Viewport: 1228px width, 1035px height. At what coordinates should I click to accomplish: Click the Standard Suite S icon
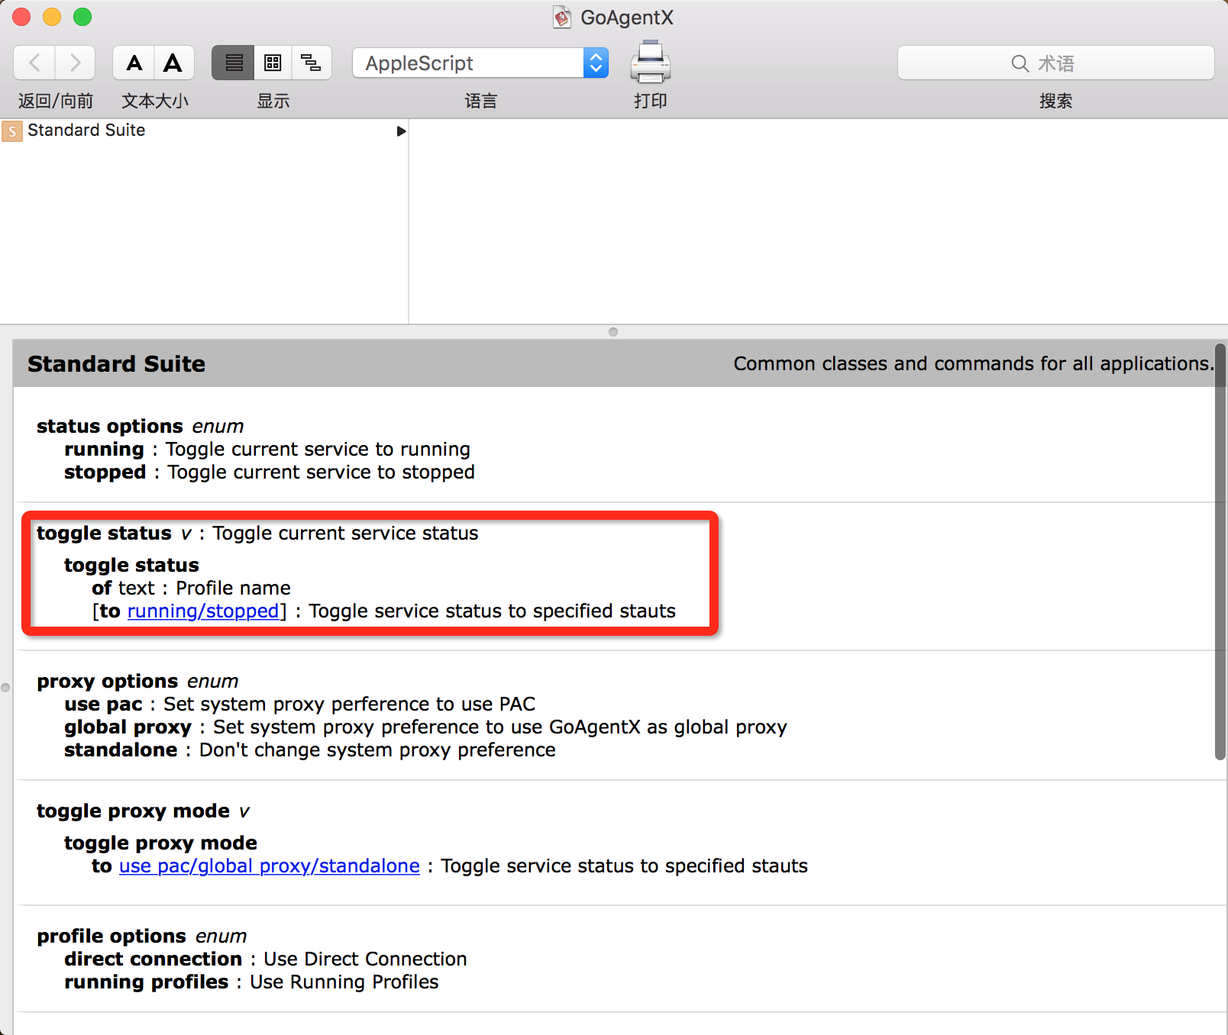[11, 131]
